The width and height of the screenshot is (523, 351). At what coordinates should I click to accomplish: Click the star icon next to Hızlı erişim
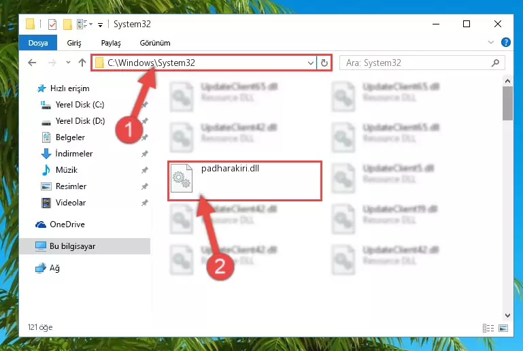pyautogui.click(x=41, y=88)
